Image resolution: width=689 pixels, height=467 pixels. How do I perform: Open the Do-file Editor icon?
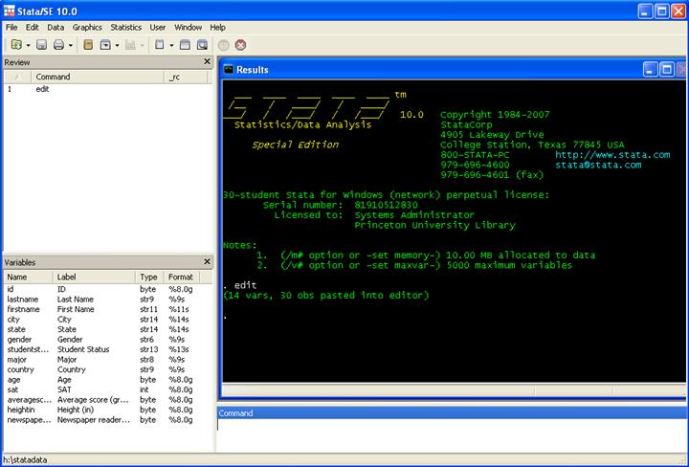[x=159, y=45]
